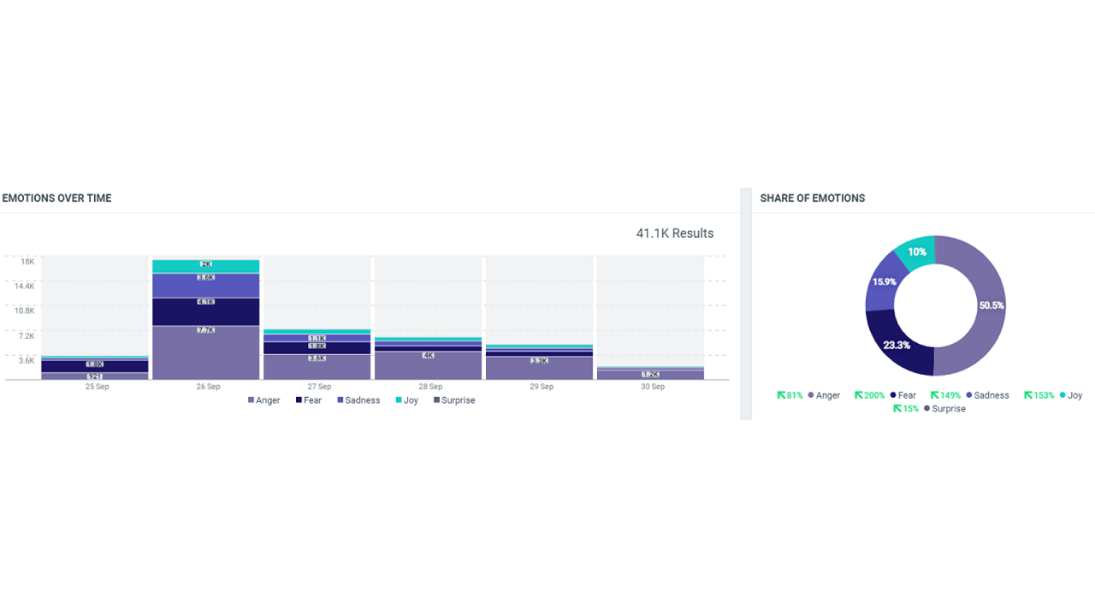
Task: Select the 15.9% Sadness donut slice
Action: 881,282
